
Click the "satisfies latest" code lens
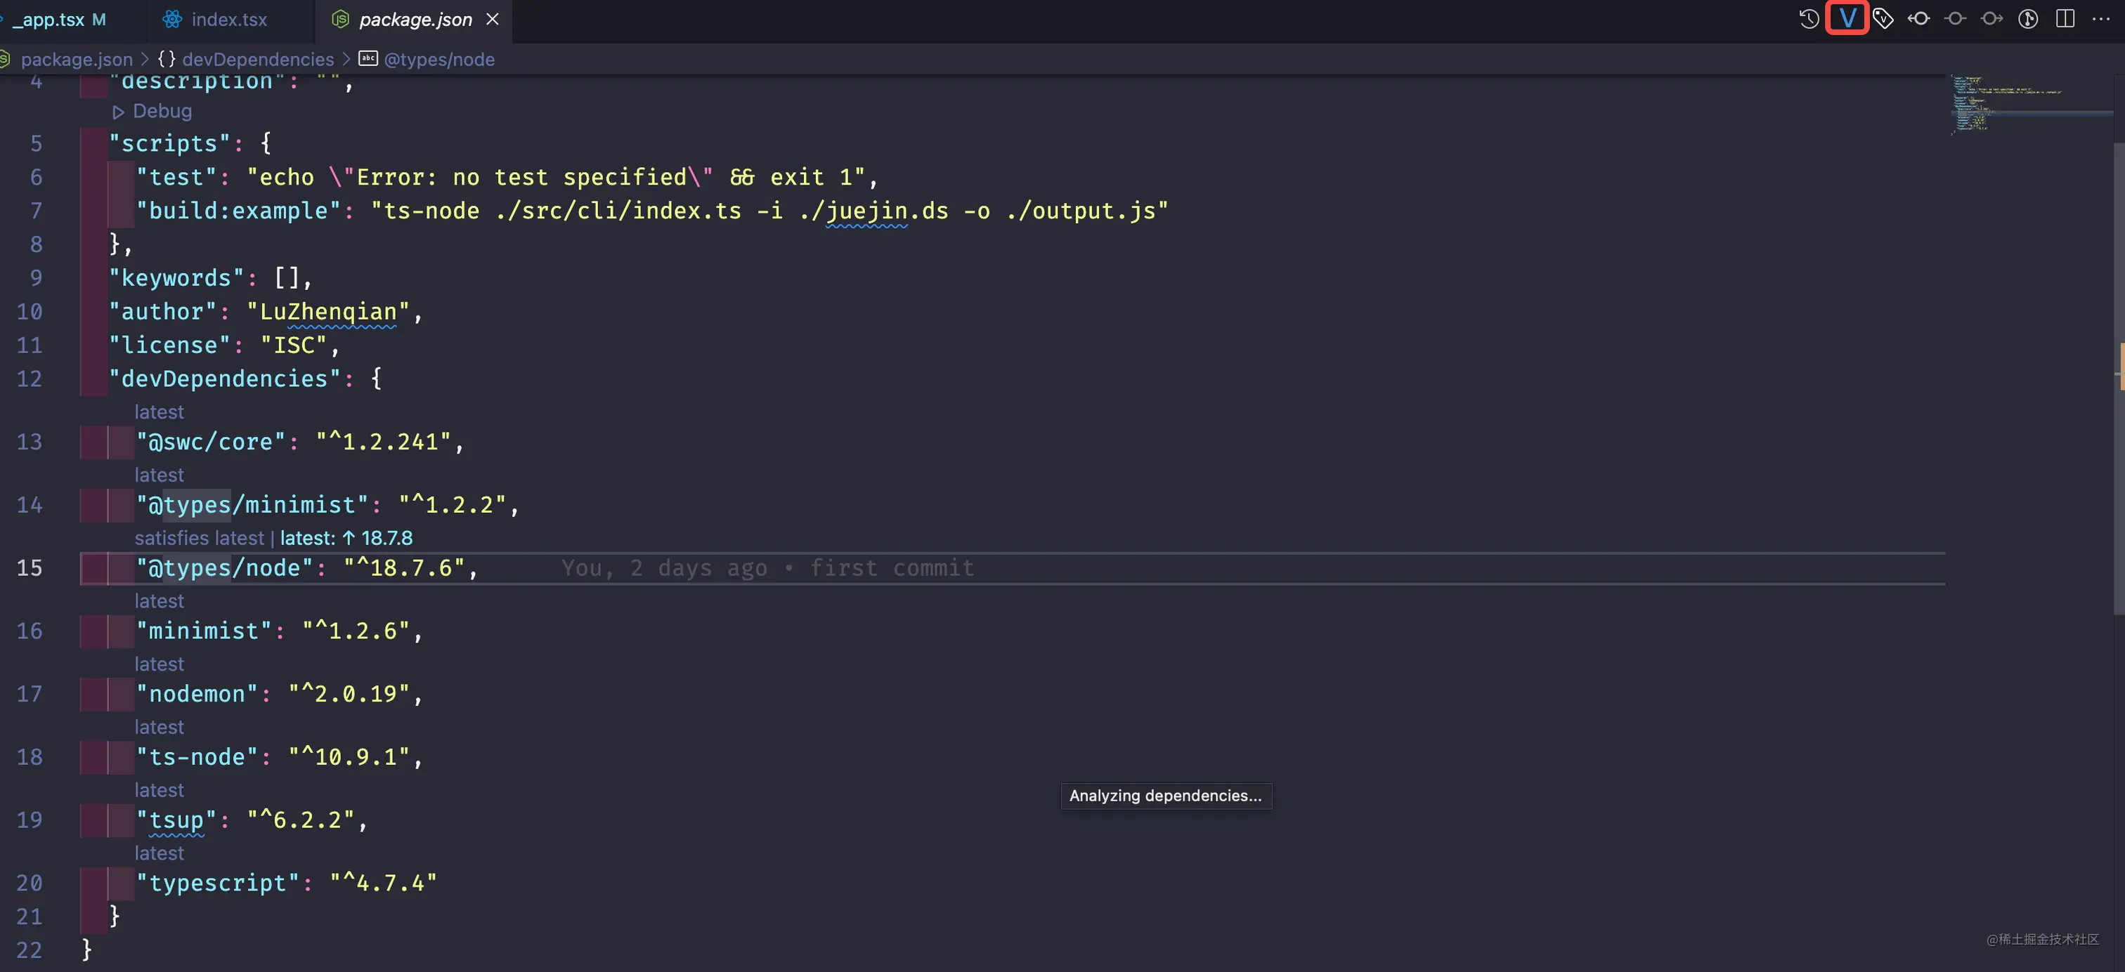199,539
